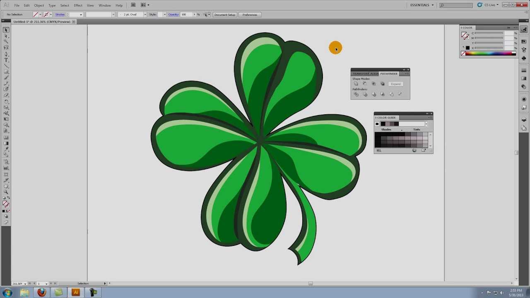Click the Black (K) slider in Color panel
The image size is (530, 298).
(x=489, y=48)
